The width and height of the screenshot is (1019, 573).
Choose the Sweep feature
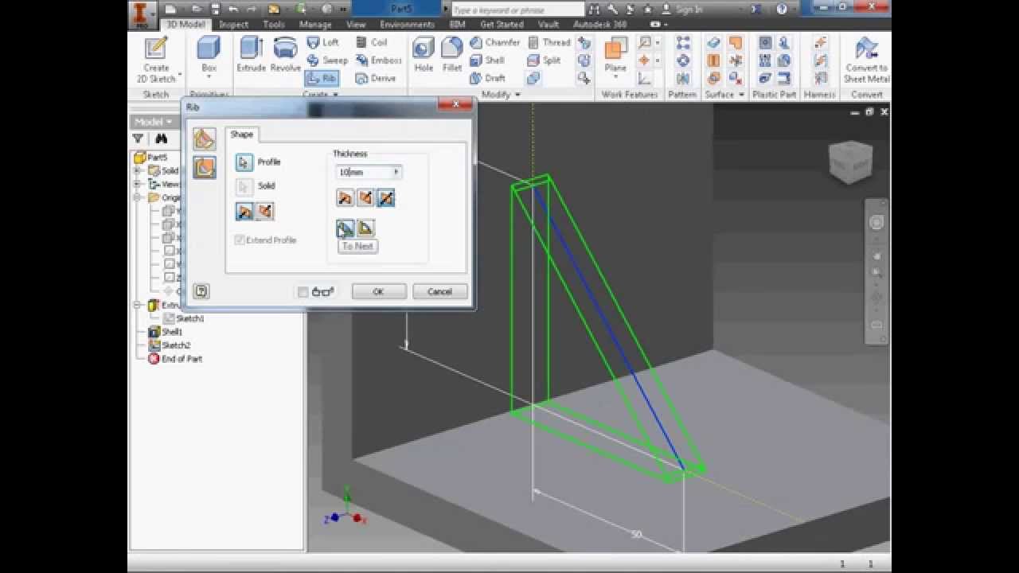(327, 60)
